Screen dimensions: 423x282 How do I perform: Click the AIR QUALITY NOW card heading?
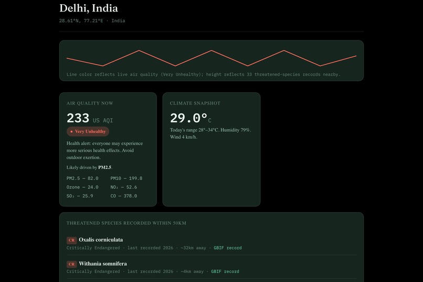click(x=90, y=103)
